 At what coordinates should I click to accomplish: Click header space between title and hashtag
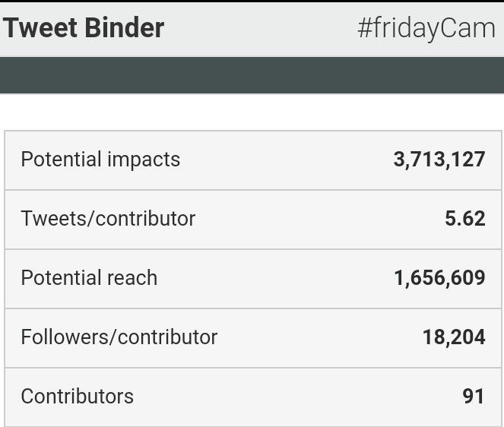[258, 28]
